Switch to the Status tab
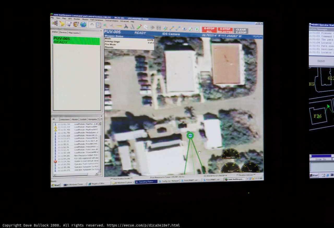The image size is (334, 228). click(55, 32)
